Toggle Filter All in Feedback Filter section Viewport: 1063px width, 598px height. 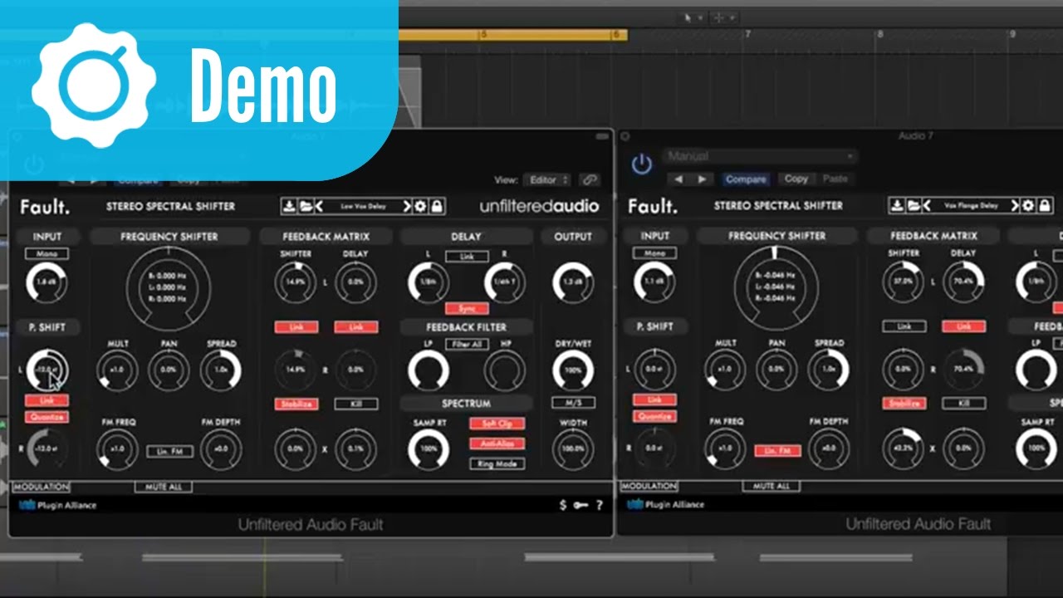(x=467, y=344)
